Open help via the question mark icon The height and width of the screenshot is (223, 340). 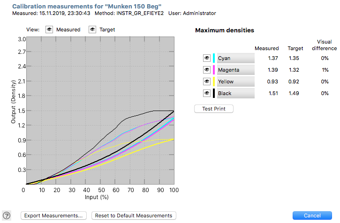pyautogui.click(x=7, y=216)
